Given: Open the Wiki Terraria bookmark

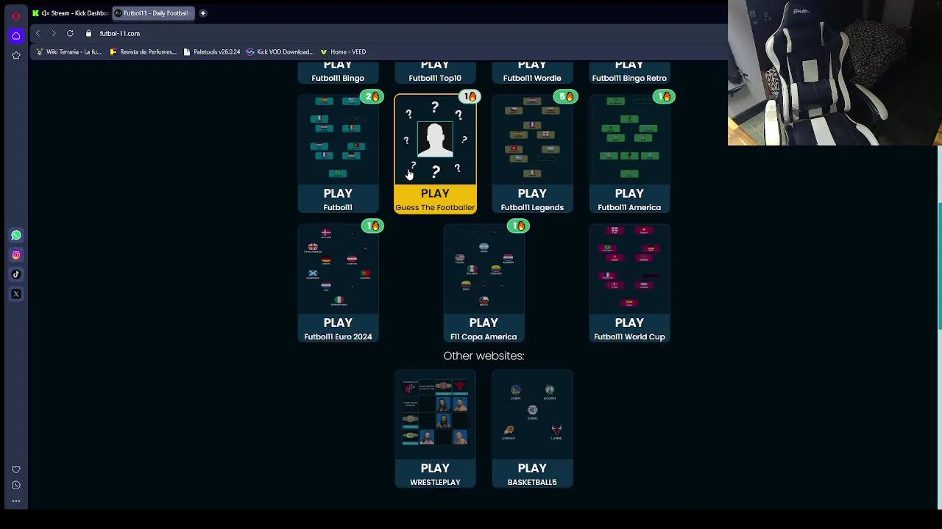Looking at the screenshot, I should pyautogui.click(x=69, y=51).
